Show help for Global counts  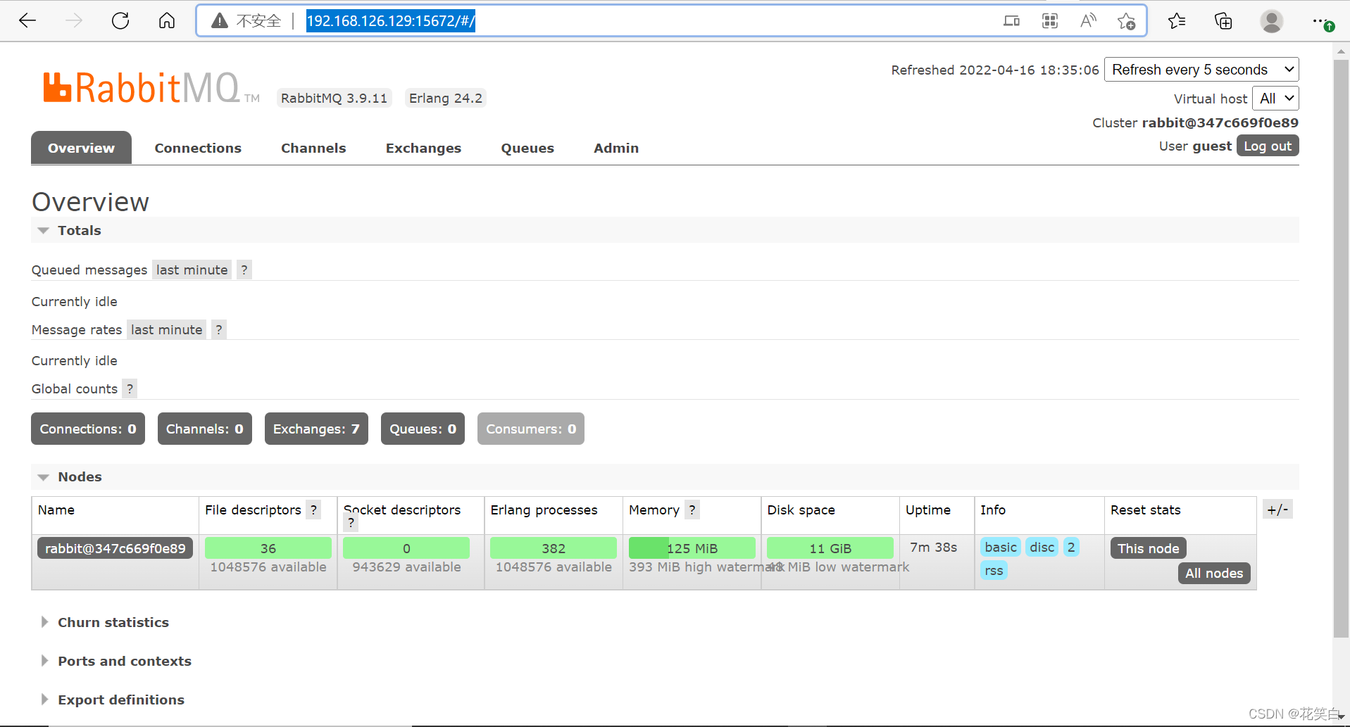point(130,388)
